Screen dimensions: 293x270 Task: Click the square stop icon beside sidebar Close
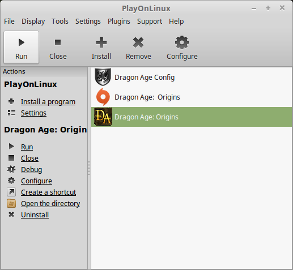point(11,158)
